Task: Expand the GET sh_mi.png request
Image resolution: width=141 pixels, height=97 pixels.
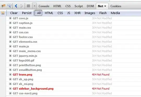Action: click(x=10, y=84)
